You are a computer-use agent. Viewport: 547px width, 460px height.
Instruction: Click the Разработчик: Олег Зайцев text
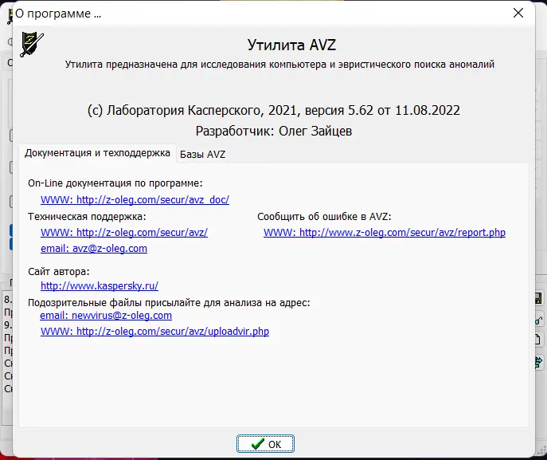[x=274, y=132]
